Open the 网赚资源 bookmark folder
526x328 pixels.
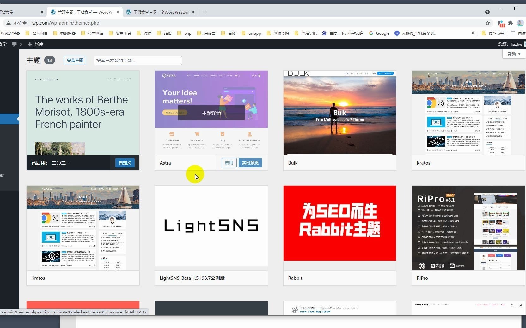point(278,33)
